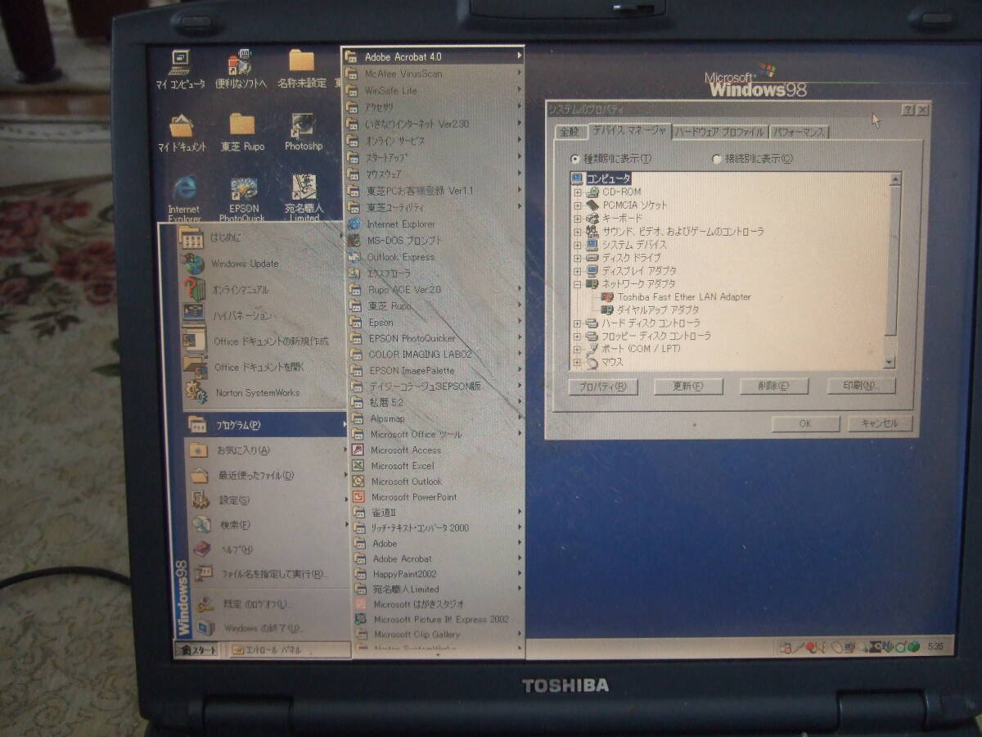Click the 更新(F) button

pos(688,387)
